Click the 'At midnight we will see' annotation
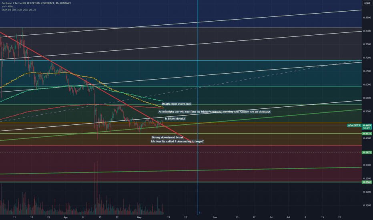Viewport: 373px width, 220px height. (x=215, y=112)
